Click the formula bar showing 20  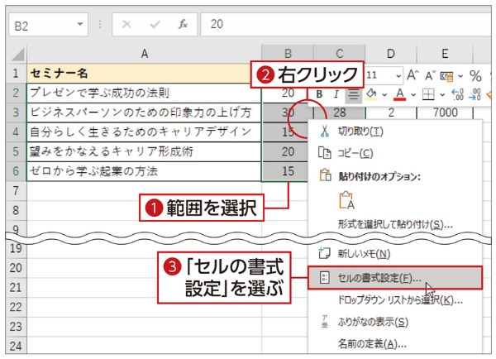(x=346, y=24)
